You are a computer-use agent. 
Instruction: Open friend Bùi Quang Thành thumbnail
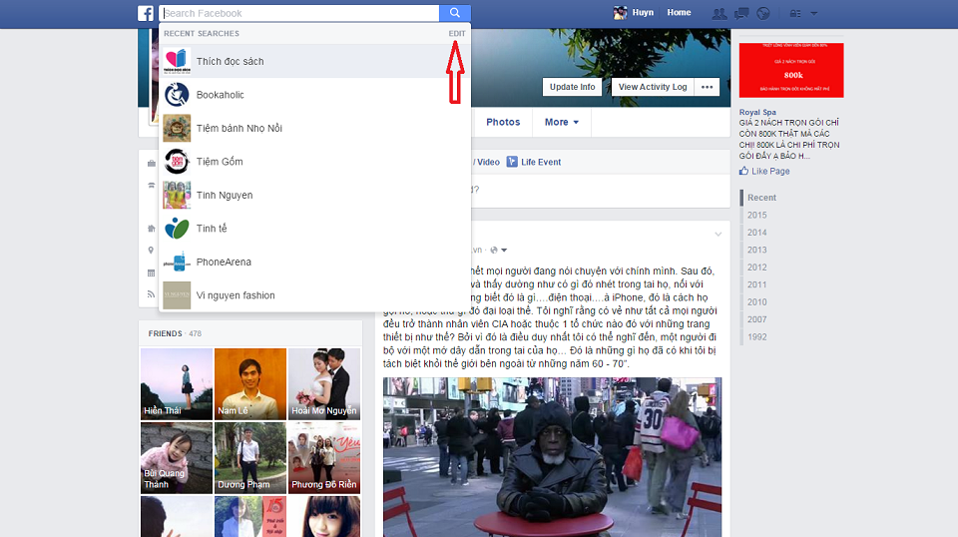pos(177,458)
